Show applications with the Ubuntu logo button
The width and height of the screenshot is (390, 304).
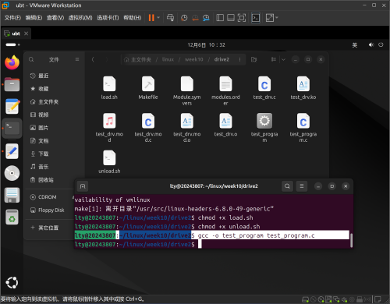[12, 282]
